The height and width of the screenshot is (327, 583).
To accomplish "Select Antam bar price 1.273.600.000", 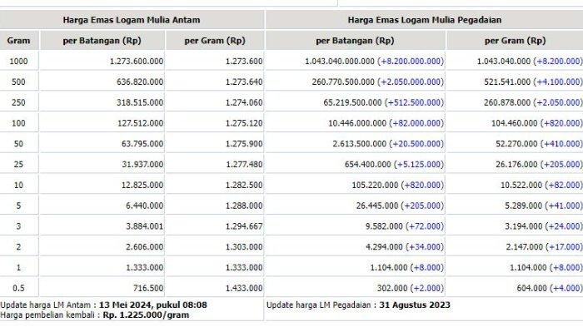I will click(x=137, y=62).
